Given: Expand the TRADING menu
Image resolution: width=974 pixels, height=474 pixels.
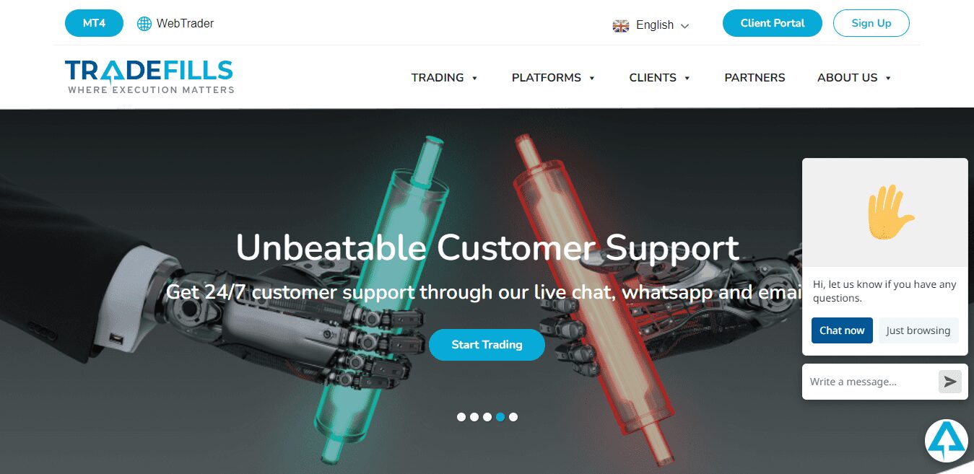Looking at the screenshot, I should pyautogui.click(x=445, y=78).
